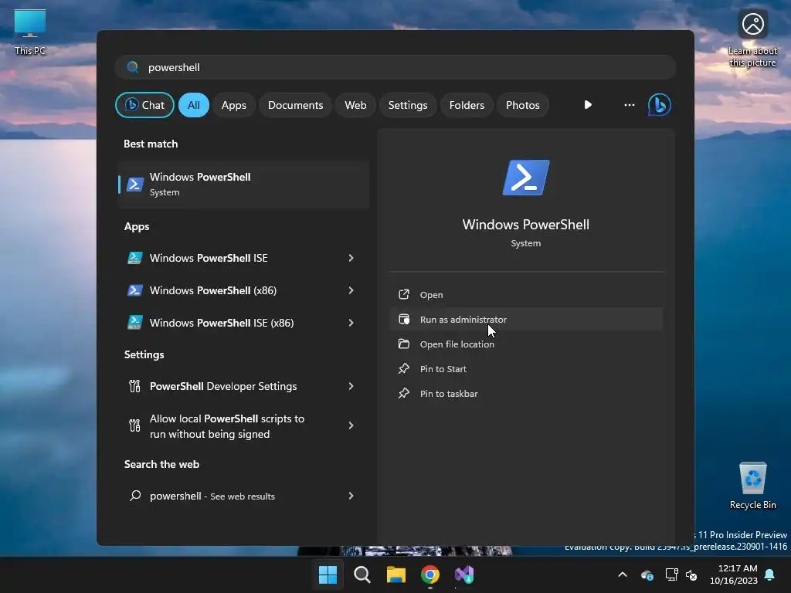Viewport: 791px width, 593px height.
Task: Choose Run as administrator
Action: coord(525,319)
